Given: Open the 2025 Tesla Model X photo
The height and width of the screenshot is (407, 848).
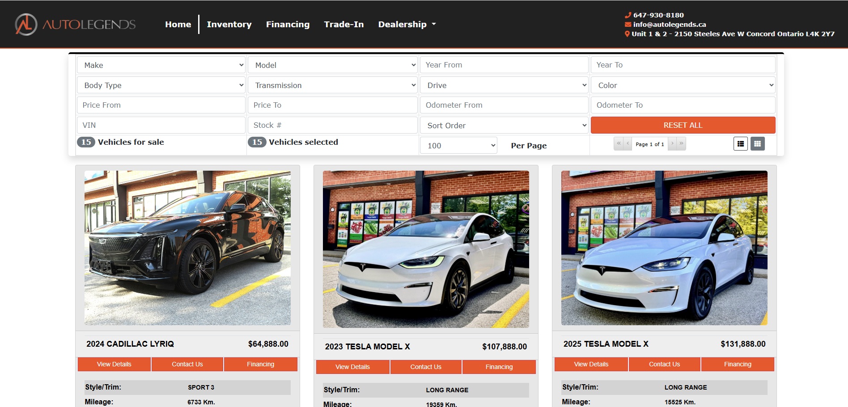Looking at the screenshot, I should pos(665,248).
